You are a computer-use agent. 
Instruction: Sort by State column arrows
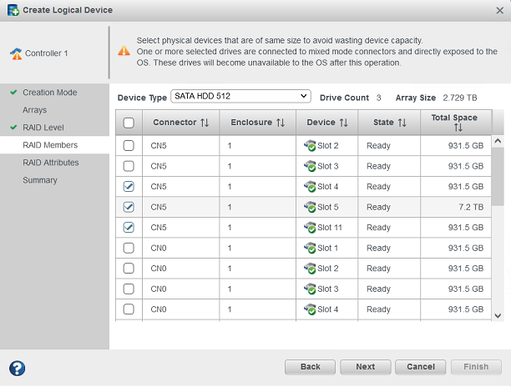(402, 123)
